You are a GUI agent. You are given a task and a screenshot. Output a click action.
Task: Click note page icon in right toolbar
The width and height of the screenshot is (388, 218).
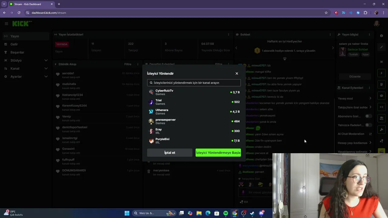click(381, 84)
